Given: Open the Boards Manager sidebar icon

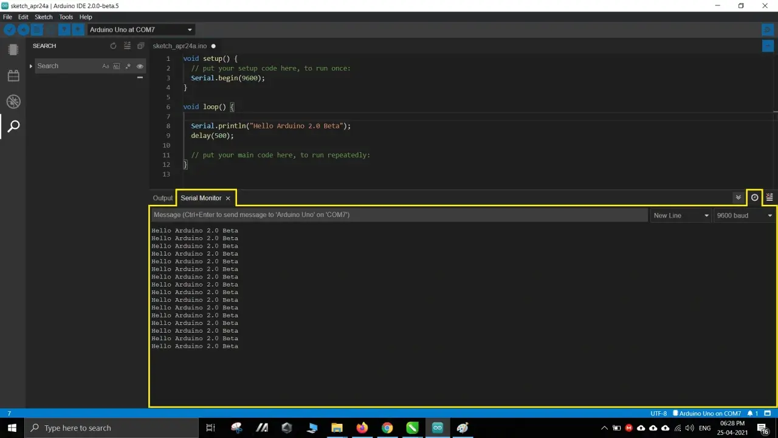Looking at the screenshot, I should [13, 50].
